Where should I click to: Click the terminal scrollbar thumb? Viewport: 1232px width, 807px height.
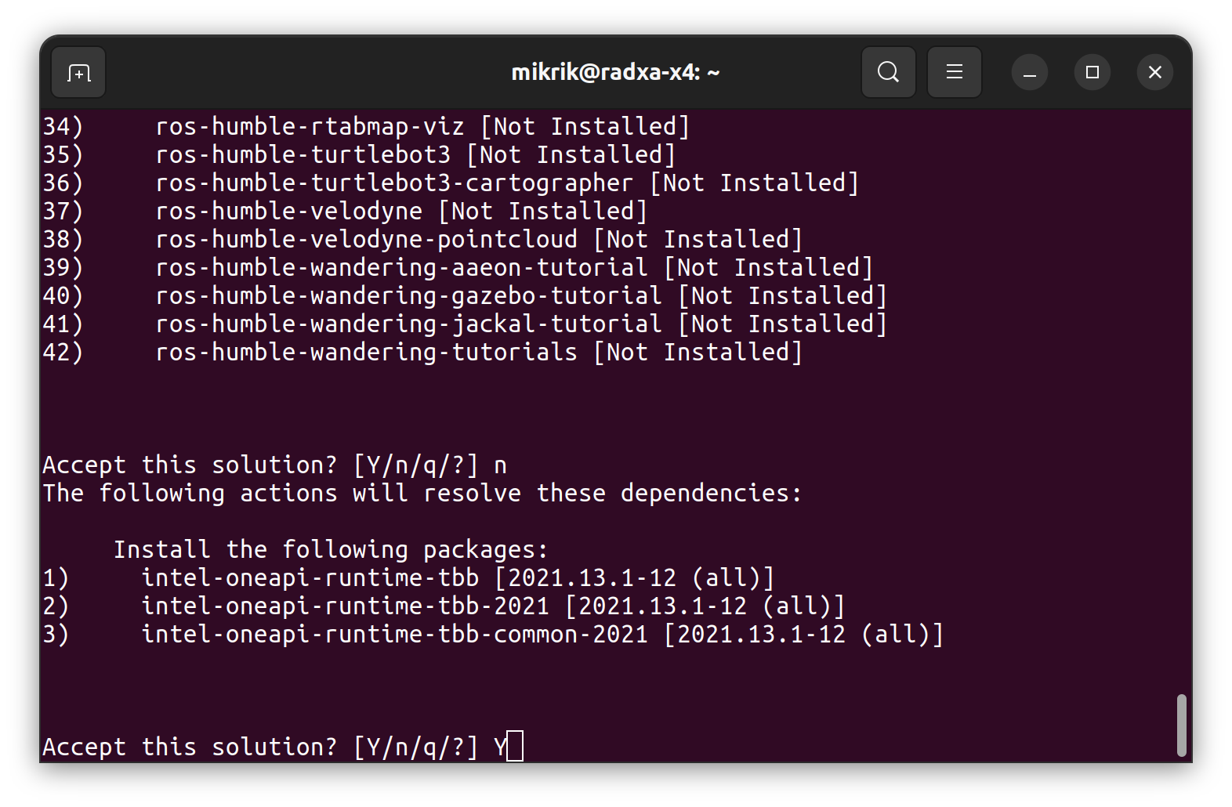coord(1181,725)
